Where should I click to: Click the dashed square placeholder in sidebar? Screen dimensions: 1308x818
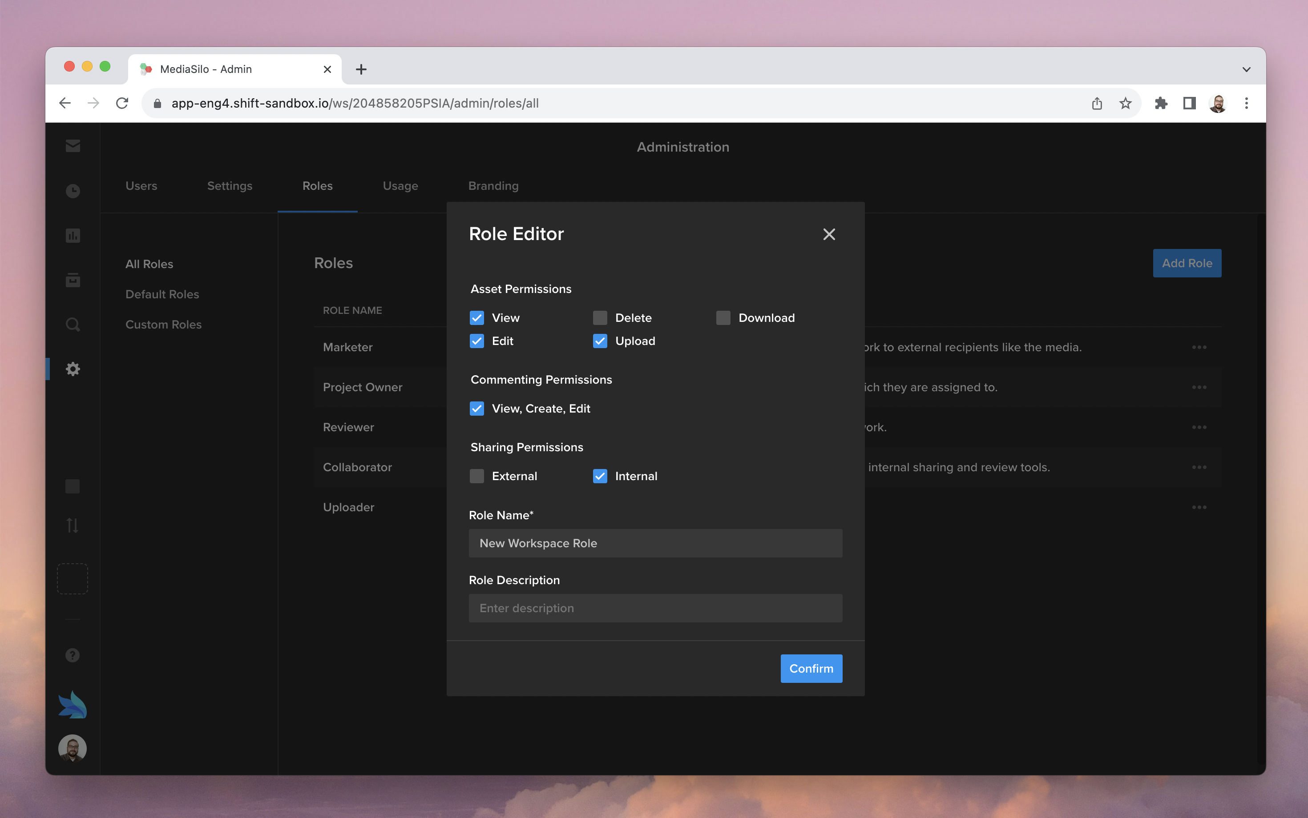point(73,579)
